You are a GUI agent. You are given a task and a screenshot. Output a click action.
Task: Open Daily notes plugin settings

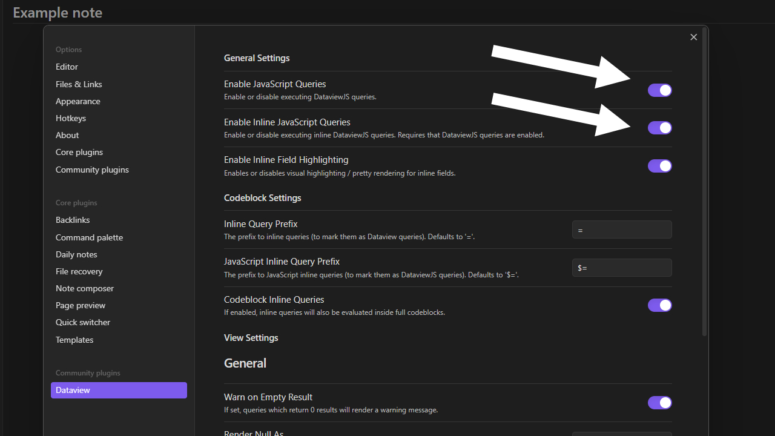coord(76,254)
